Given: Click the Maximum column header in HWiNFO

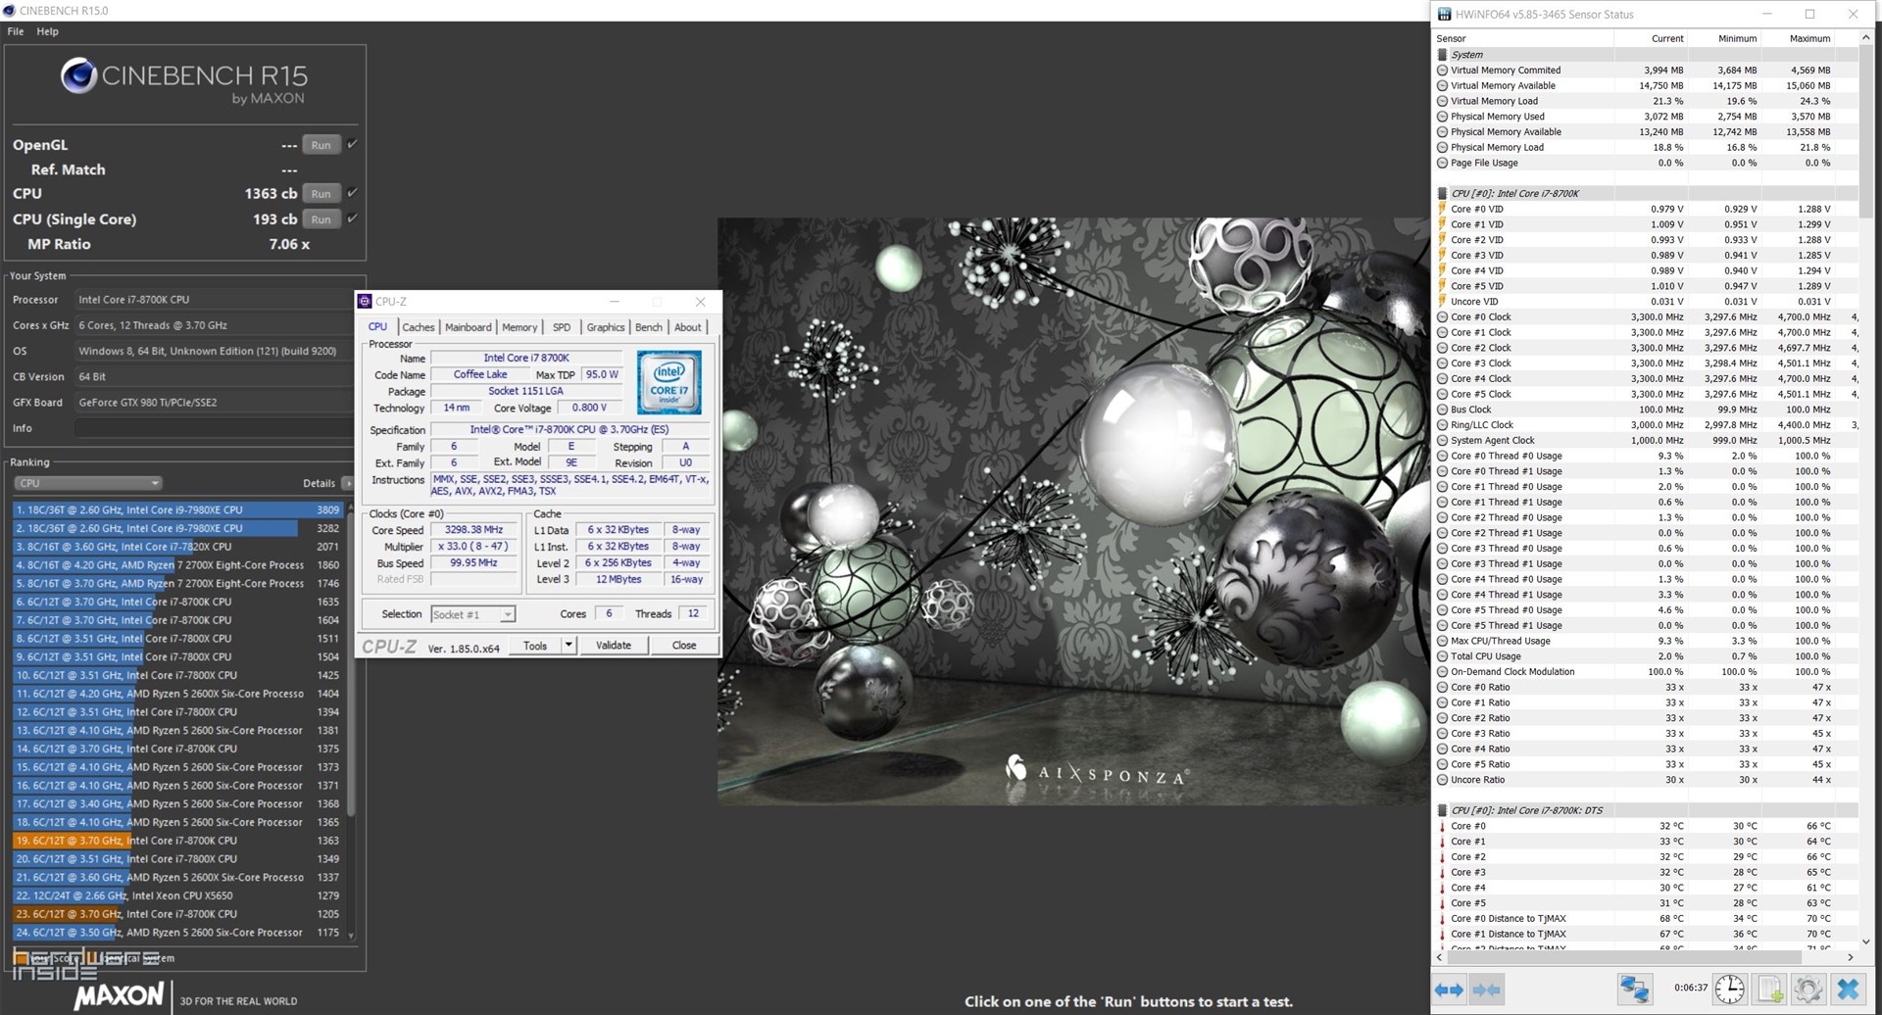Looking at the screenshot, I should [x=1809, y=38].
